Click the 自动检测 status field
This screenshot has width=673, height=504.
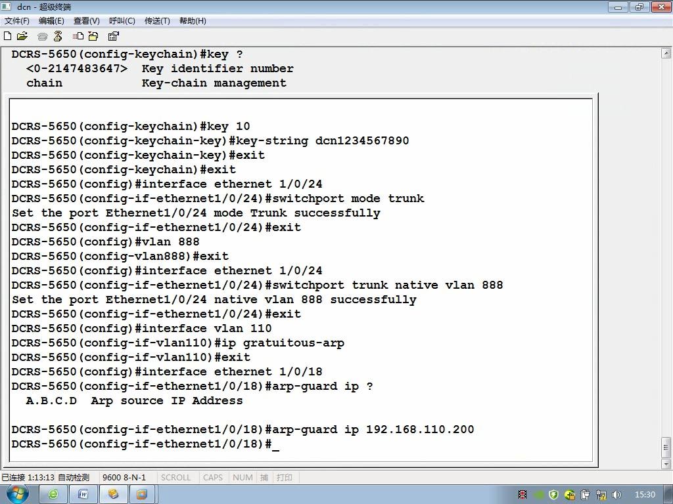click(x=74, y=477)
